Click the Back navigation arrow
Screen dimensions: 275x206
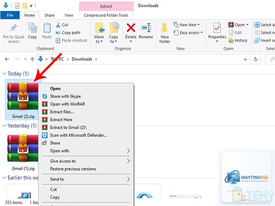(x=7, y=59)
